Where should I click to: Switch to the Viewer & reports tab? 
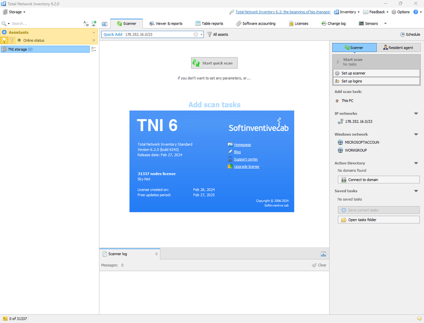point(166,23)
